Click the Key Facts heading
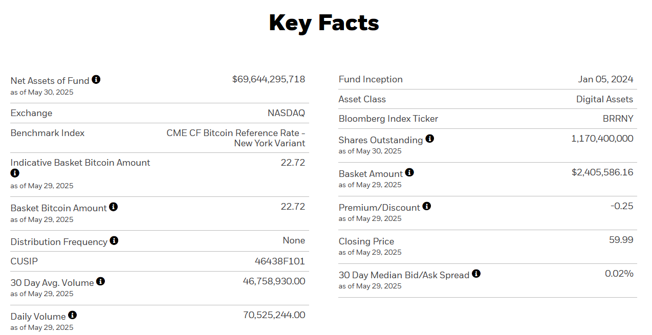The height and width of the screenshot is (335, 652). click(324, 23)
